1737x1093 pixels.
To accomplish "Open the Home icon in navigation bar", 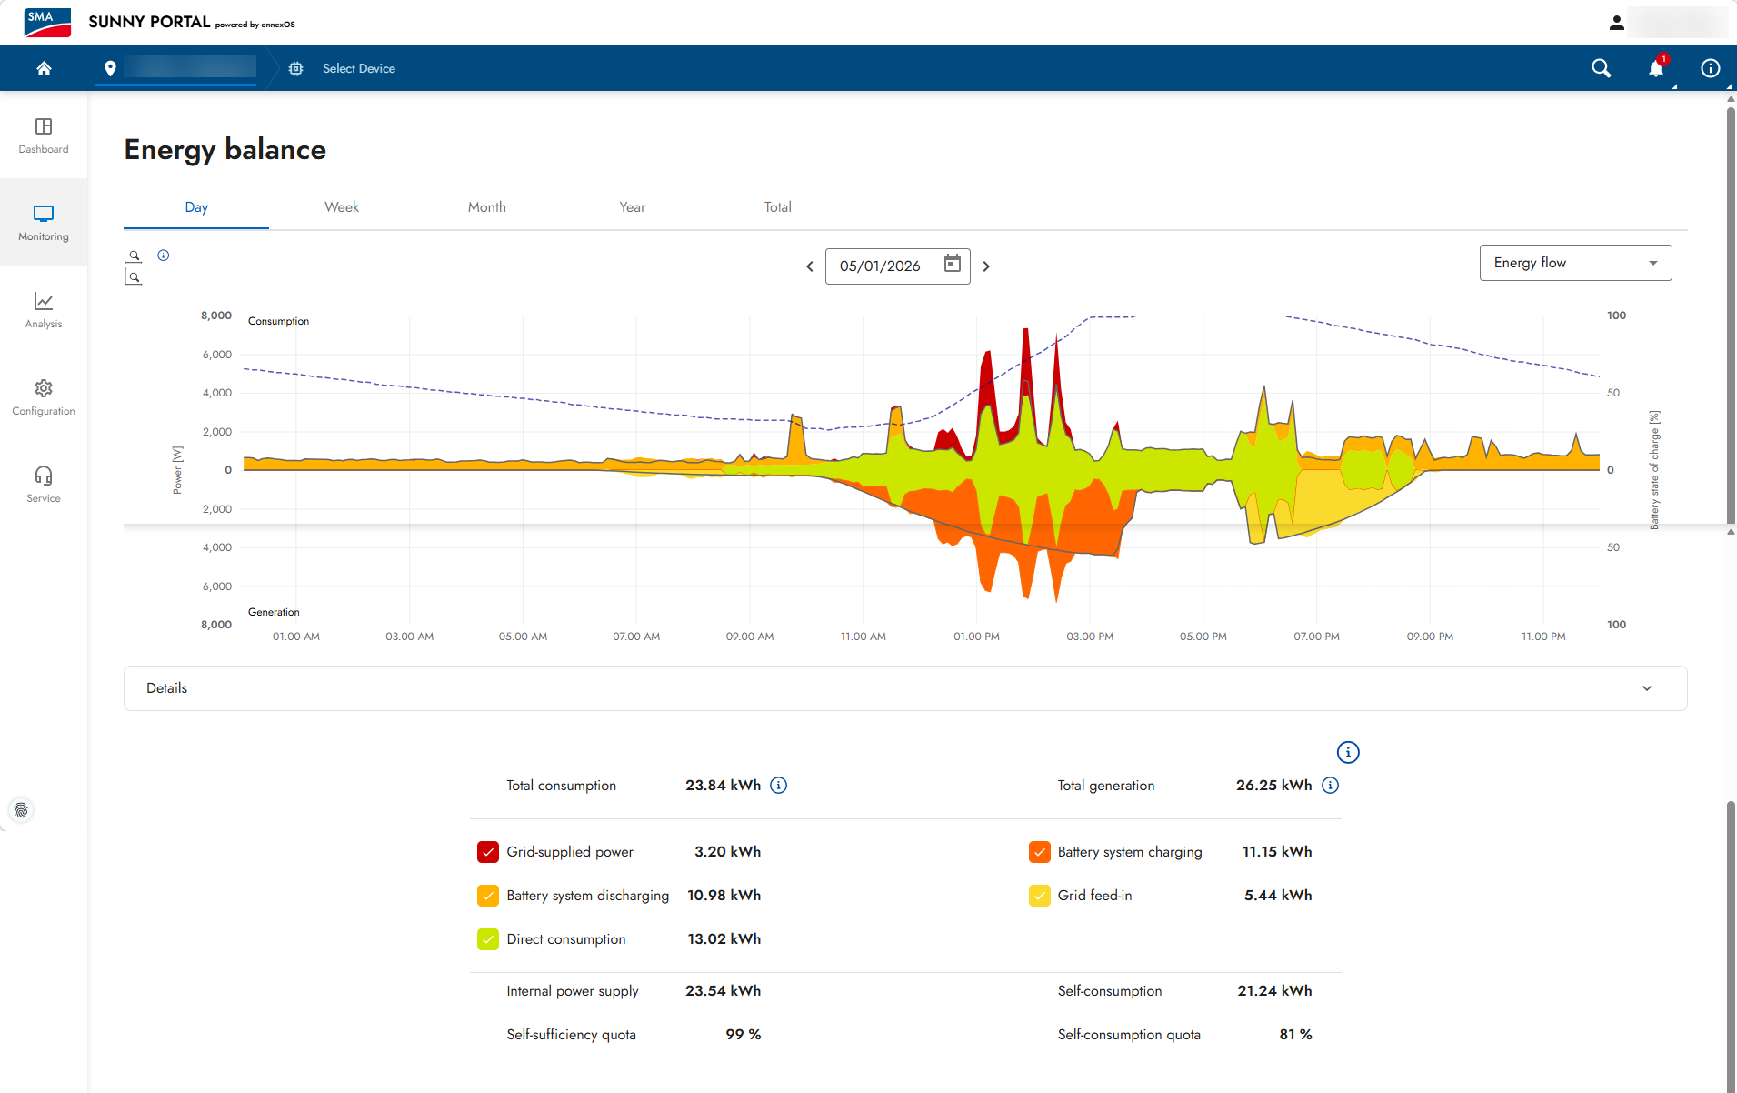I will click(x=44, y=68).
